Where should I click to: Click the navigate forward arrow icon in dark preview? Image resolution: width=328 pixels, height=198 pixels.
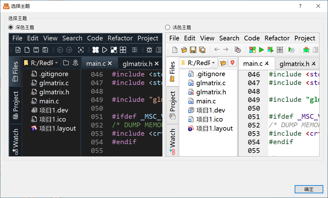click(x=69, y=50)
